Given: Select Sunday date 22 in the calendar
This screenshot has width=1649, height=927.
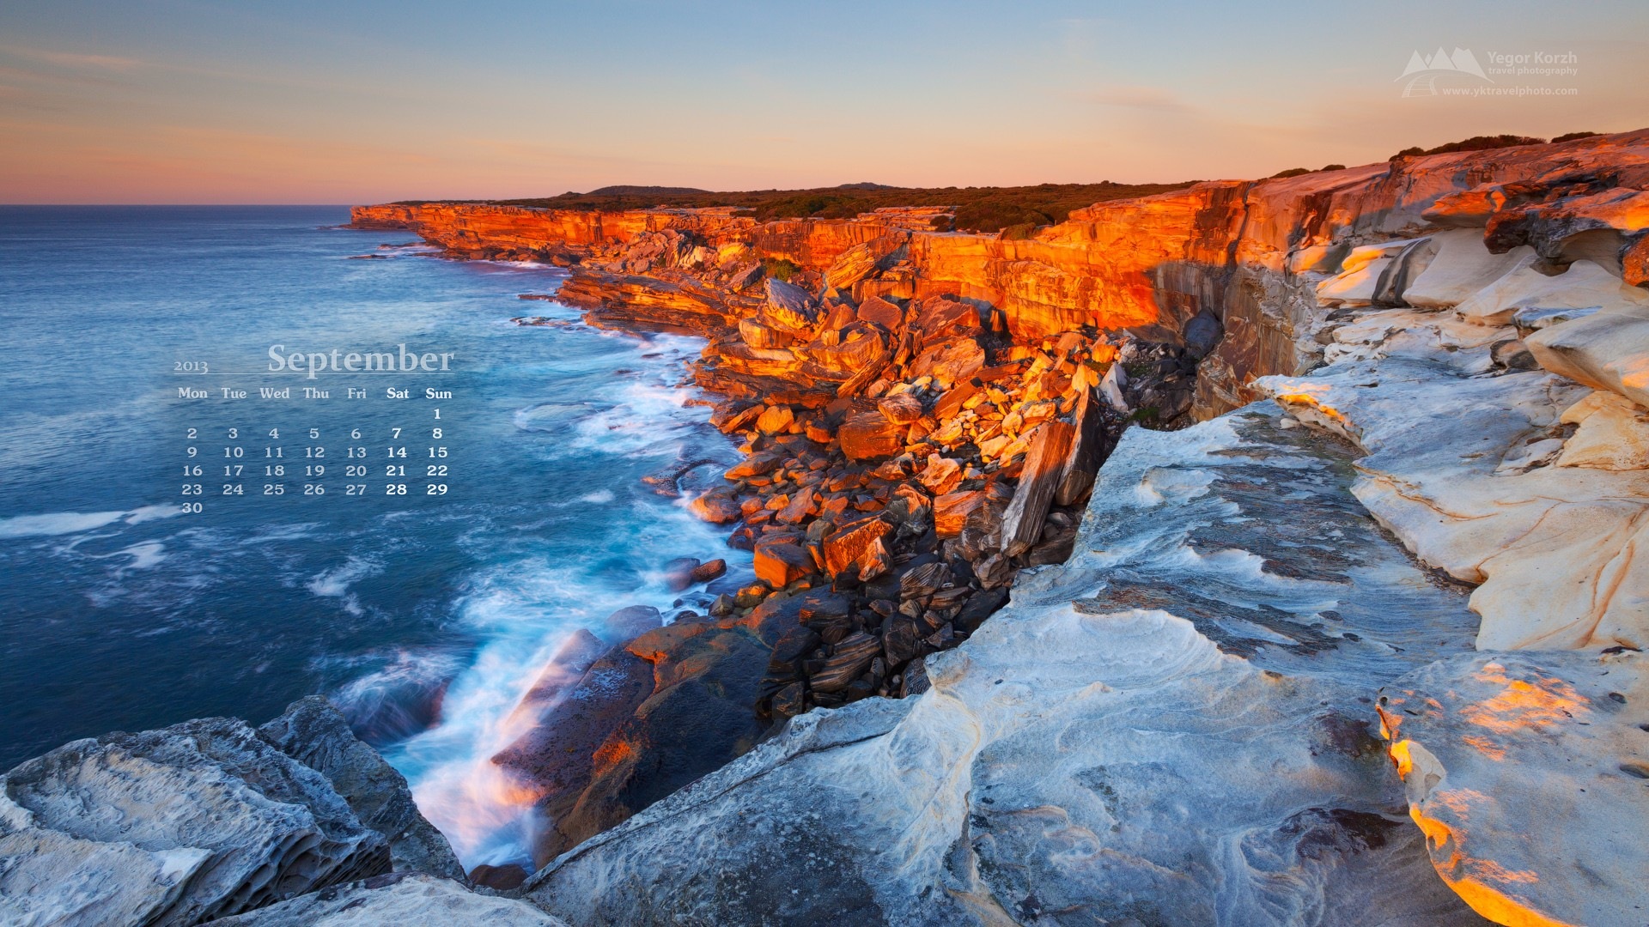Looking at the screenshot, I should (437, 471).
